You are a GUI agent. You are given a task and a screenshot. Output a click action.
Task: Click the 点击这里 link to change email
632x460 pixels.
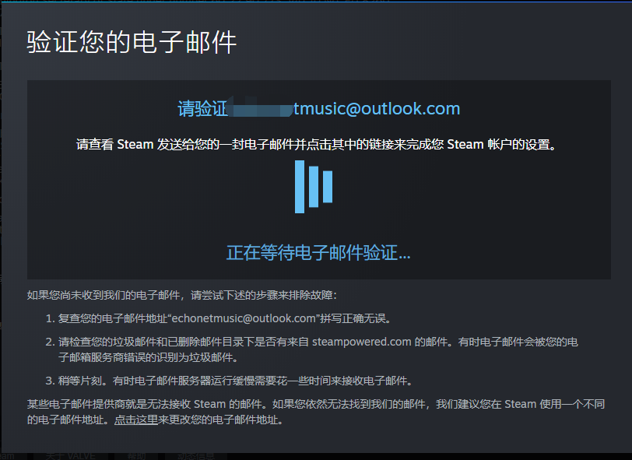pos(136,420)
